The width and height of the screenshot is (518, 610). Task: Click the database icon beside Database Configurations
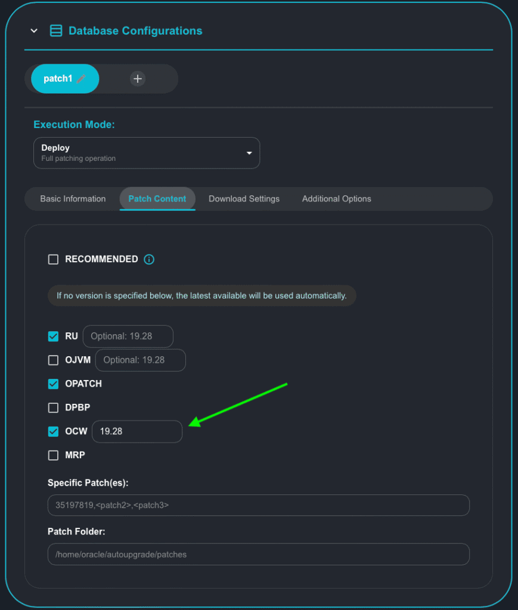click(x=56, y=31)
